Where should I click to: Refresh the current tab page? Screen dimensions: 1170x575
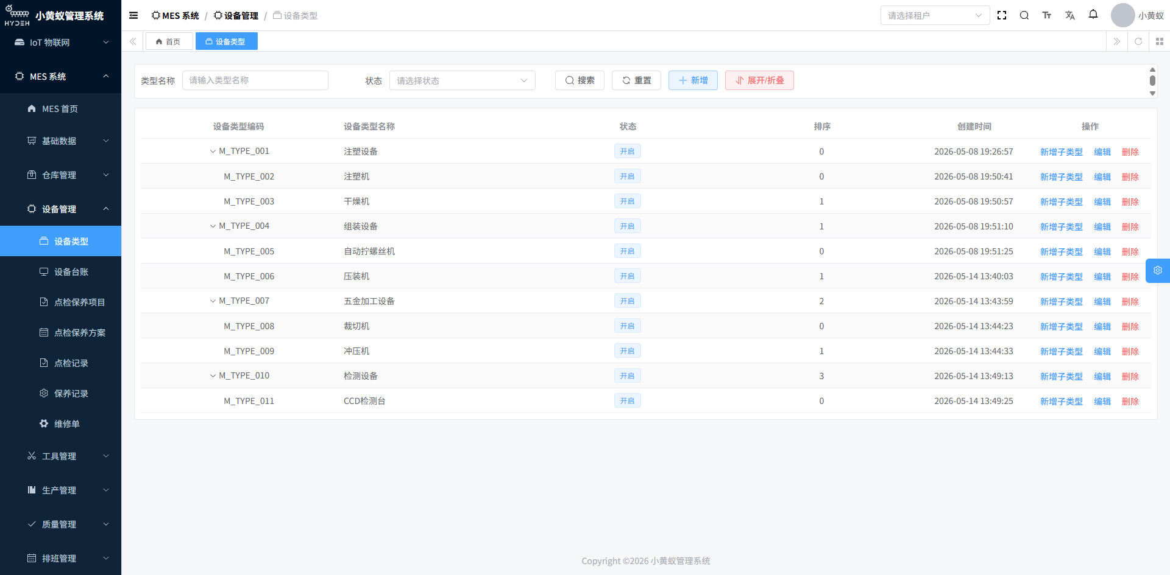(x=1138, y=41)
